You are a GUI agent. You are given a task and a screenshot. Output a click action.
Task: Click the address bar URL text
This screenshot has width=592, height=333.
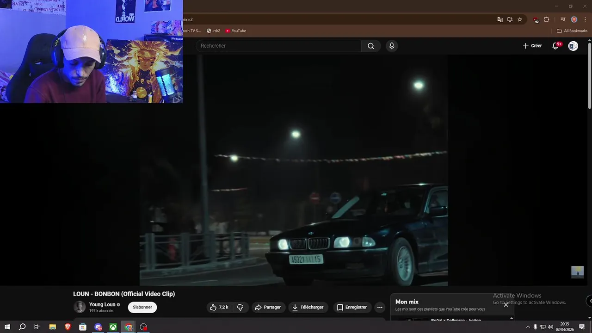click(x=188, y=19)
